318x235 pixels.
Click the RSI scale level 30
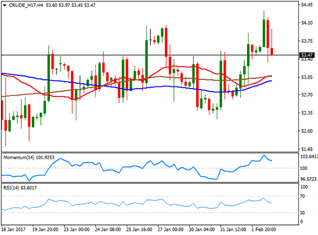(x=303, y=213)
